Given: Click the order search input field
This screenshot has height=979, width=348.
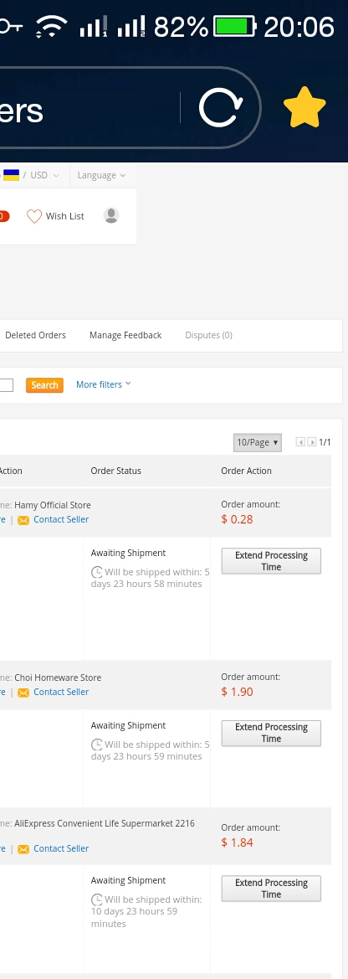Looking at the screenshot, I should pyautogui.click(x=6, y=385).
